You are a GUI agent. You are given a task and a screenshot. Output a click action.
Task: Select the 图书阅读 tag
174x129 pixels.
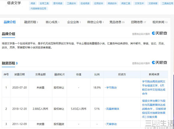[58, 3]
